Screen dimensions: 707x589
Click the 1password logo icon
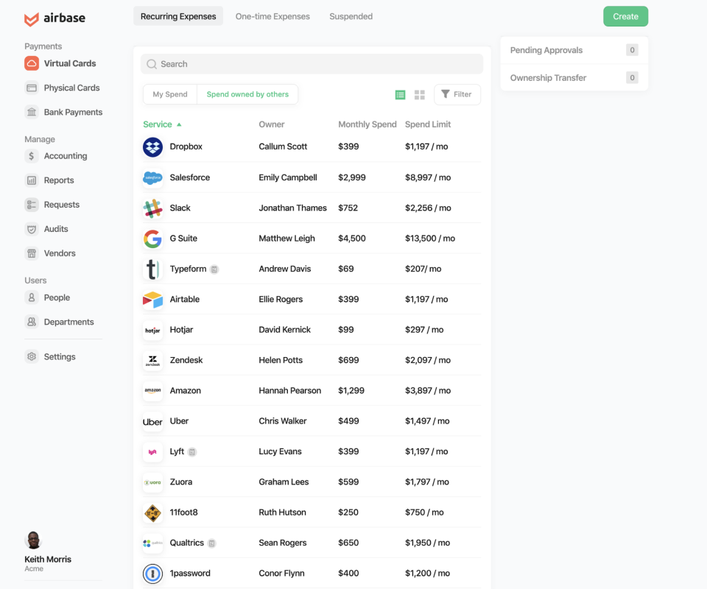point(153,574)
